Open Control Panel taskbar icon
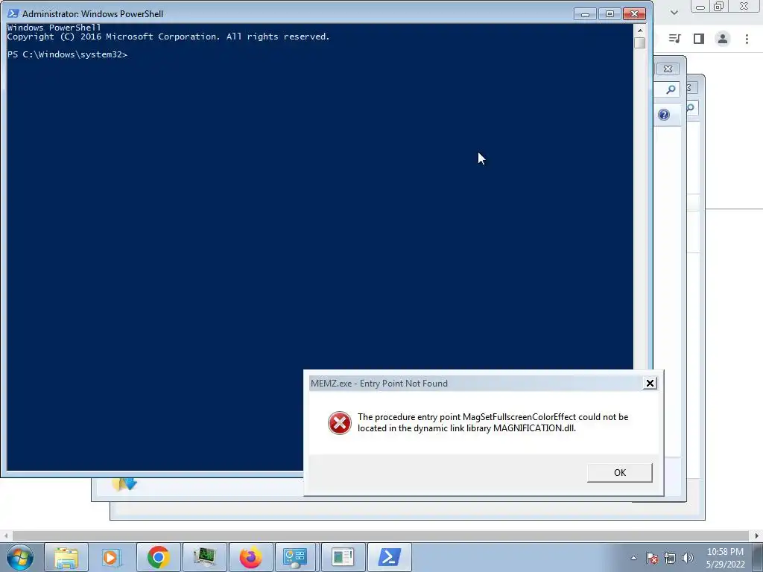 296,557
